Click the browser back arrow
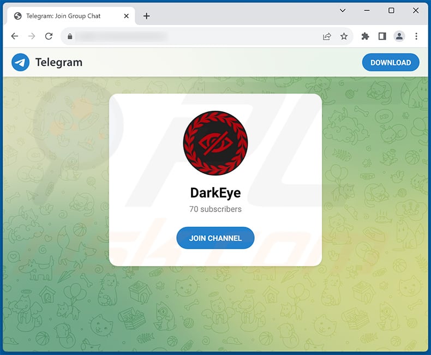Screen dimensions: 431x355 15,36
